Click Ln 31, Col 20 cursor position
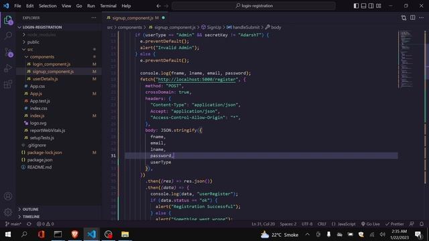Image resolution: width=429 pixels, height=241 pixels. click(x=263, y=224)
